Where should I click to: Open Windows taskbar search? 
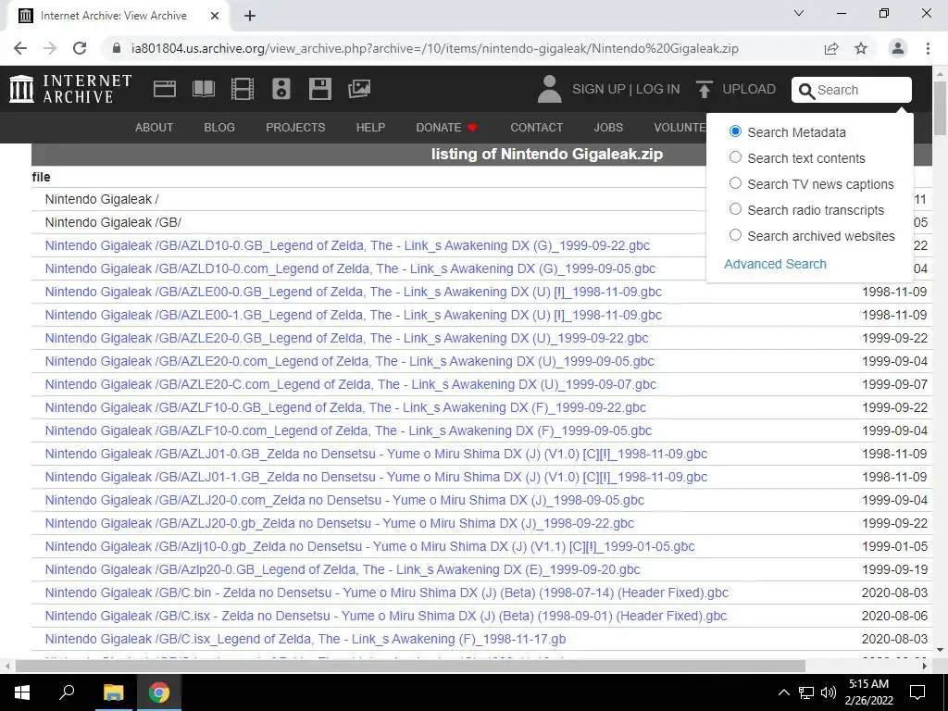67,692
